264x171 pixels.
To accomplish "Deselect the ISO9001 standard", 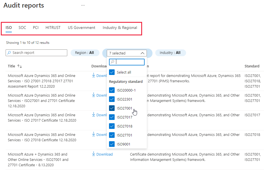I will (x=112, y=144).
